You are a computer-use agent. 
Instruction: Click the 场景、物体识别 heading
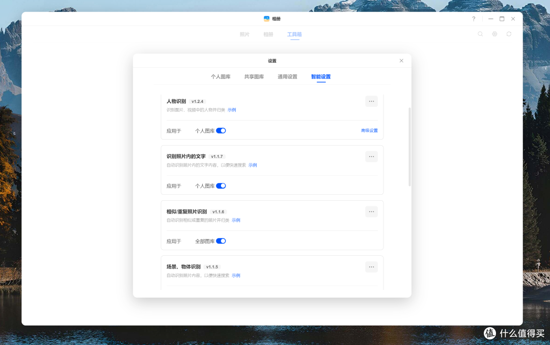click(183, 267)
